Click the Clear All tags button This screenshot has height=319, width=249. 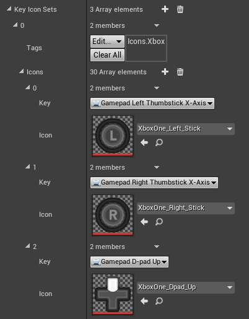point(107,55)
